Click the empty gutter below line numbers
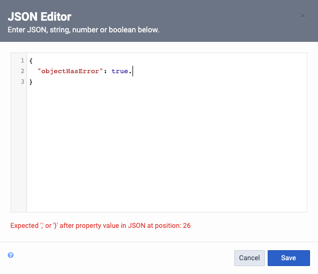Image resolution: width=318 pixels, height=274 pixels. (19, 149)
